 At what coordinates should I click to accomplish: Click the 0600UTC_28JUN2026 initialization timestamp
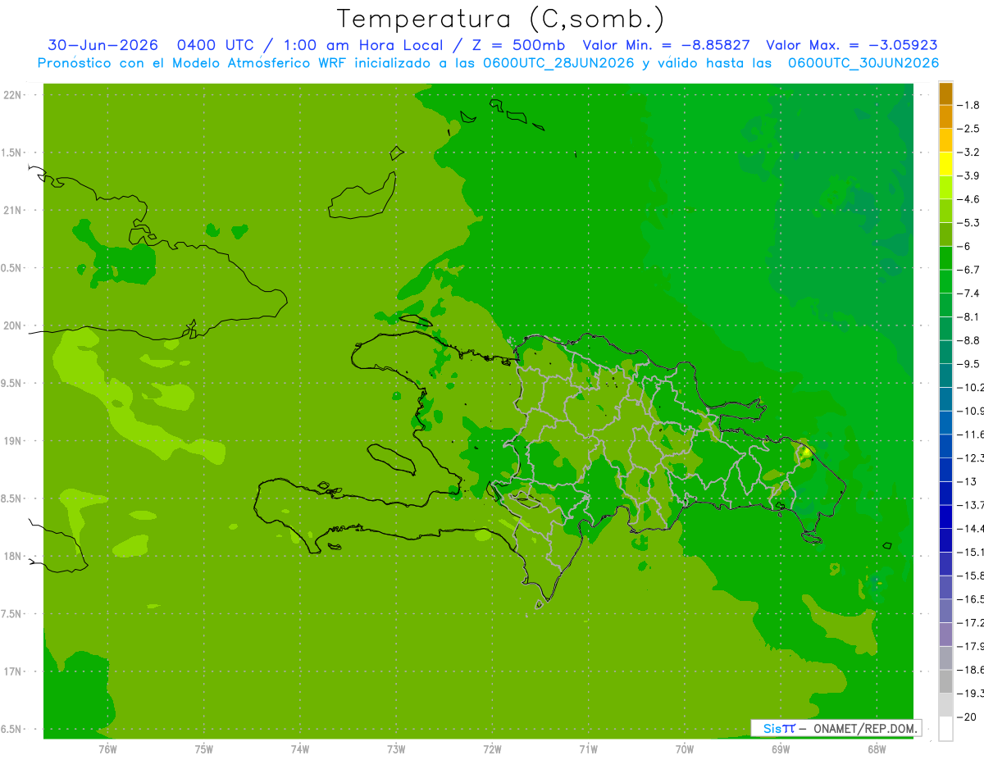[x=558, y=63]
